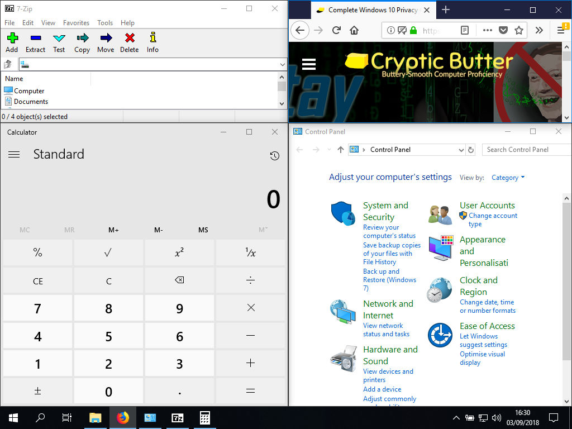Run the Test tool in 7-Zip

[59, 42]
